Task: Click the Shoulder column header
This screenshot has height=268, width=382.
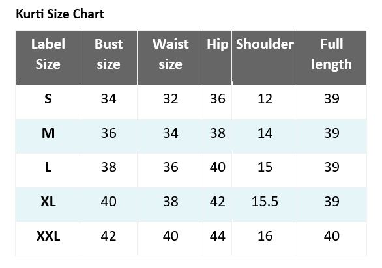Action: [265, 57]
